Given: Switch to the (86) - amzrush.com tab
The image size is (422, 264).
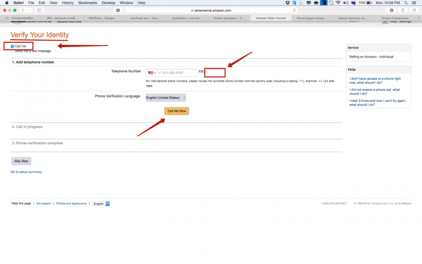Looking at the screenshot, I should point(62,18).
